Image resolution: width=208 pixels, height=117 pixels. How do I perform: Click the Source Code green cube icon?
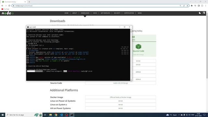[138, 46]
